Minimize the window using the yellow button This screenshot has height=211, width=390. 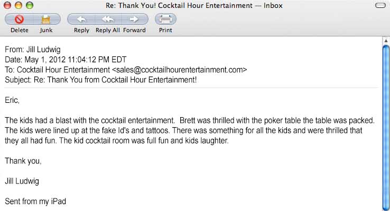point(17,6)
